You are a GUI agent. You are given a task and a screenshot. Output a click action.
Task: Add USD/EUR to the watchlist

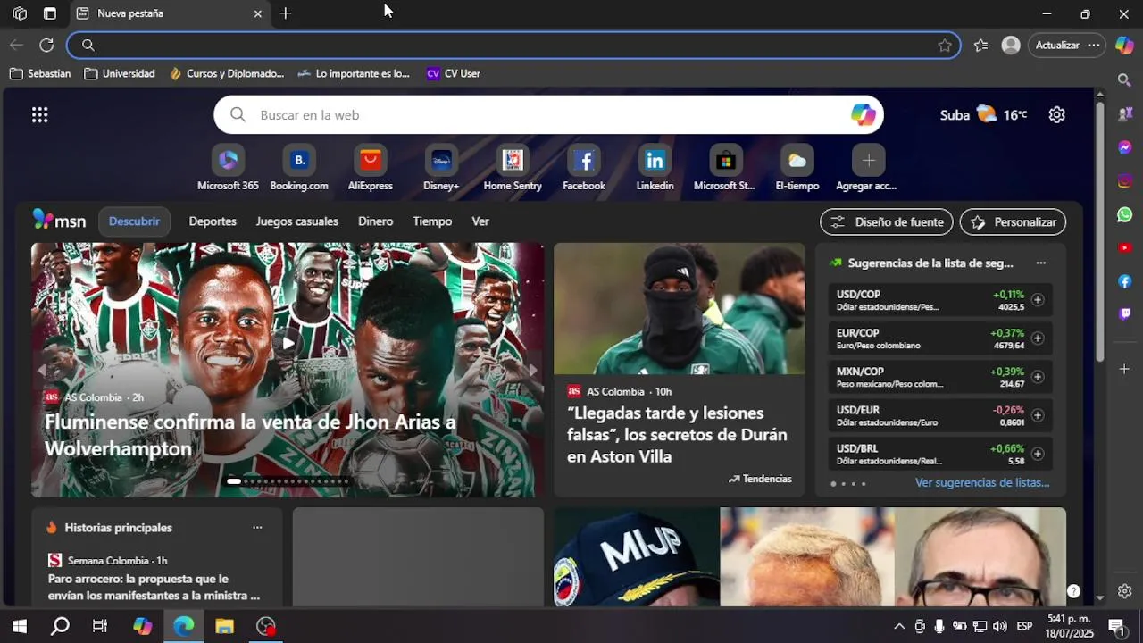[1038, 415]
